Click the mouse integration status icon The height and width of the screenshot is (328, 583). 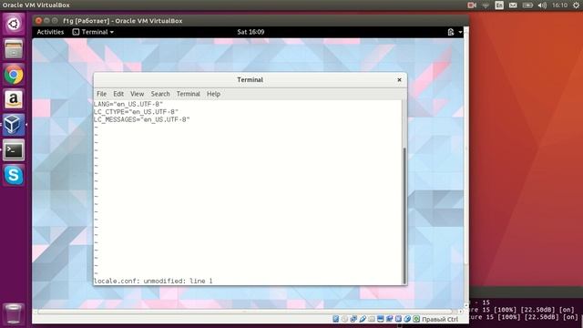click(407, 319)
